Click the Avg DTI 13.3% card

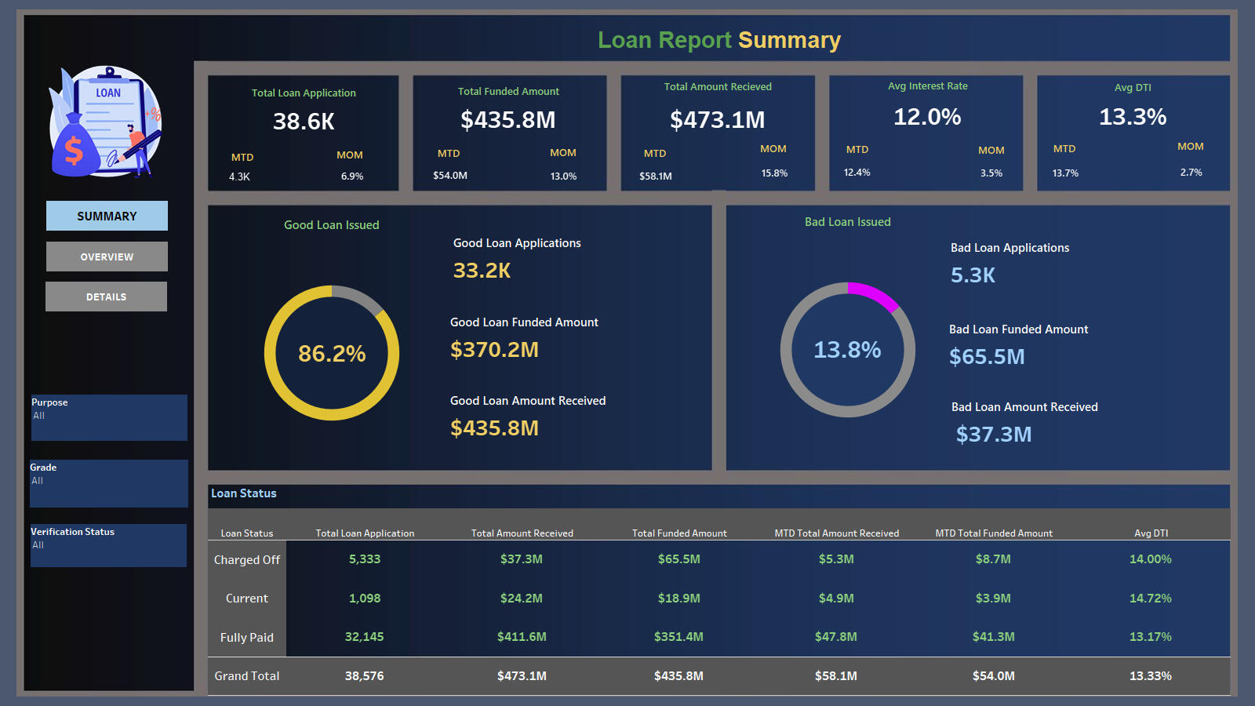pyautogui.click(x=1133, y=133)
